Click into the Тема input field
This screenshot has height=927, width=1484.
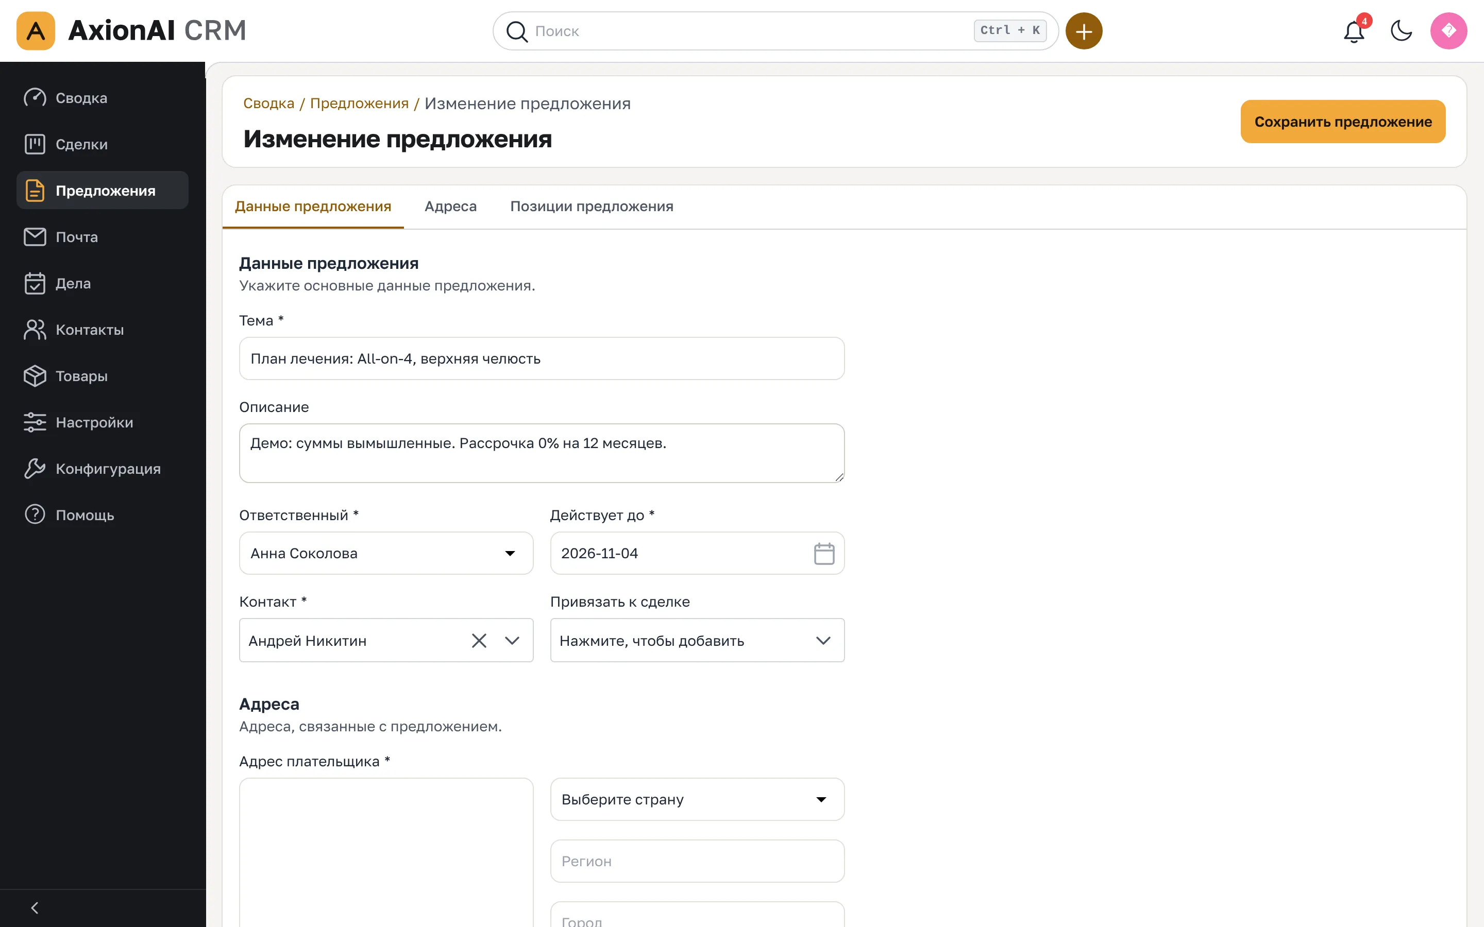coord(542,358)
